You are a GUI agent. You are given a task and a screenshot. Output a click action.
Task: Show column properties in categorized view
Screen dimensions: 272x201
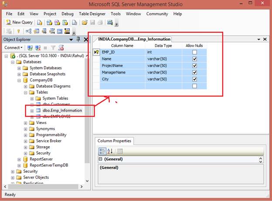[x=102, y=151]
